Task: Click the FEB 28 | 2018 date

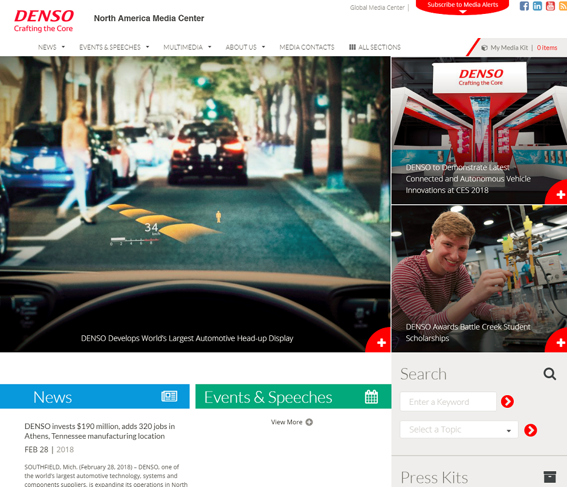Action: 49,450
